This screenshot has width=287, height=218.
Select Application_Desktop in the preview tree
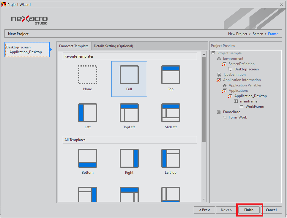250,96
